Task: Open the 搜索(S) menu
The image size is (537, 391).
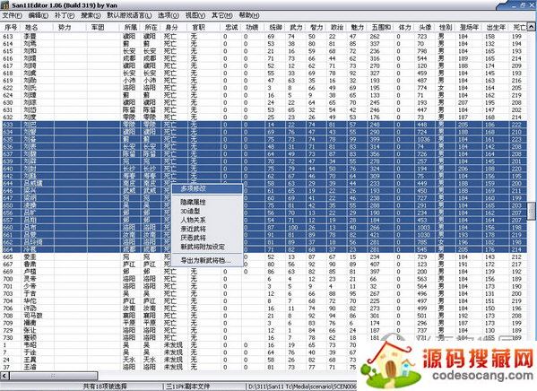Action: [x=91, y=15]
